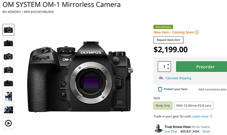227x135 pixels.
Task: View the third camera angle thumbnail
Action: coord(8,56)
